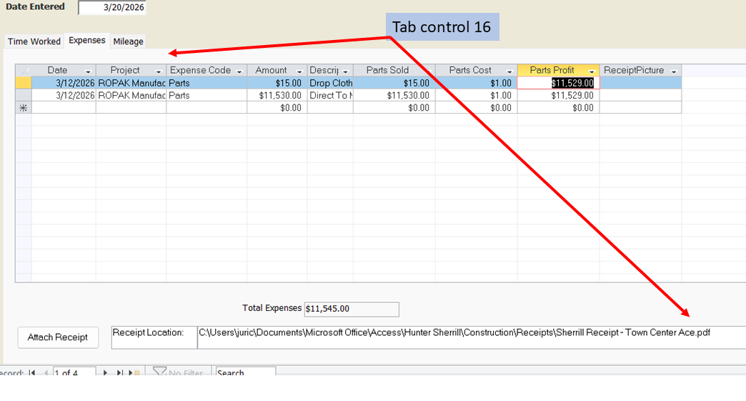
Task: Open the Date column filter dropdown
Action: tap(88, 71)
